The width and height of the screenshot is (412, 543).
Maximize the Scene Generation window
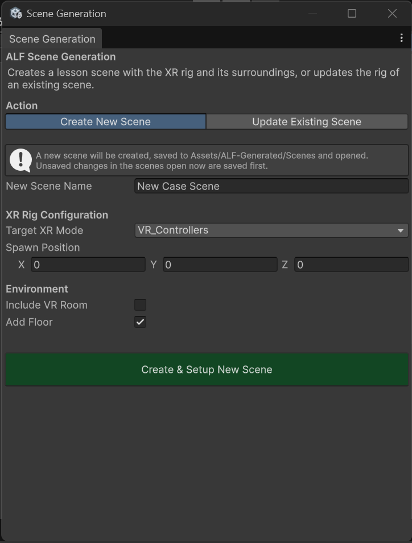click(352, 14)
